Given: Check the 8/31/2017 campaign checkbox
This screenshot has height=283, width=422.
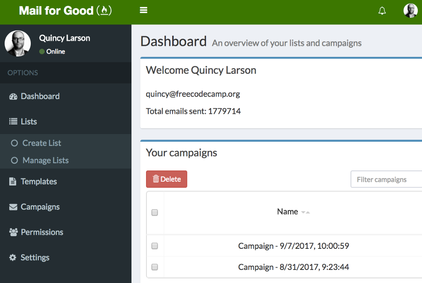Looking at the screenshot, I should coord(154,267).
